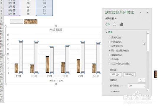
Task: Select the 渐变填充(G) radio option
Action: [x=109, y=46]
